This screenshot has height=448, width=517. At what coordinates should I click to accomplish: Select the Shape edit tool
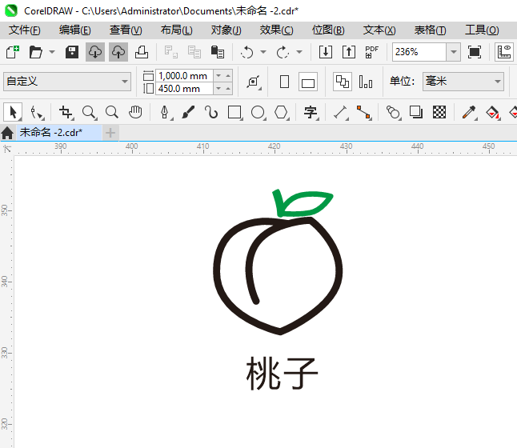(x=37, y=113)
